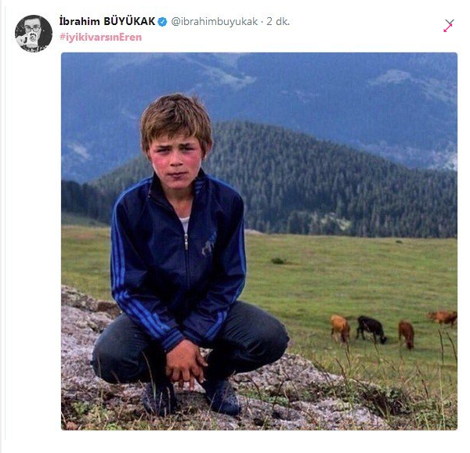Open the mountain pasture image attachment
The width and height of the screenshot is (470, 453).
tap(259, 241)
